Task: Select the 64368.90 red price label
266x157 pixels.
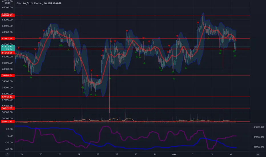Action: [x=7, y=15]
